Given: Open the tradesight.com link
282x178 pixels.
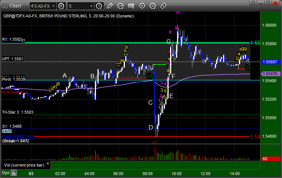Looking at the screenshot, I should tap(18, 136).
